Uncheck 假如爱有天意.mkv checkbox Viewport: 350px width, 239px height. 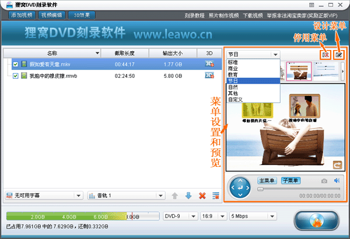click(x=15, y=65)
